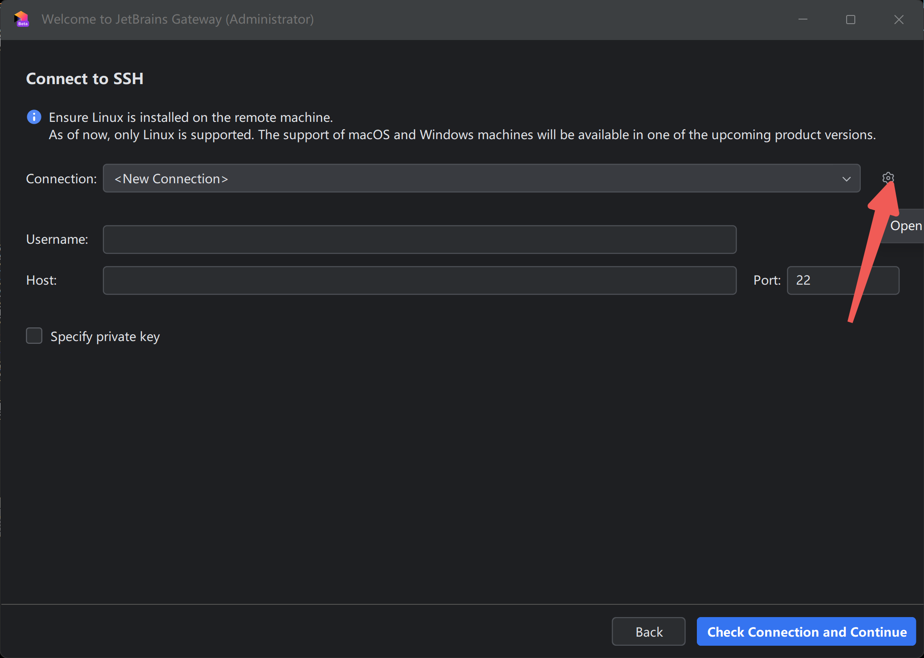Click the Port field showing 22
The height and width of the screenshot is (658, 924).
pos(843,280)
